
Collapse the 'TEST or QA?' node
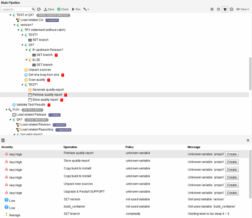tap(10, 15)
